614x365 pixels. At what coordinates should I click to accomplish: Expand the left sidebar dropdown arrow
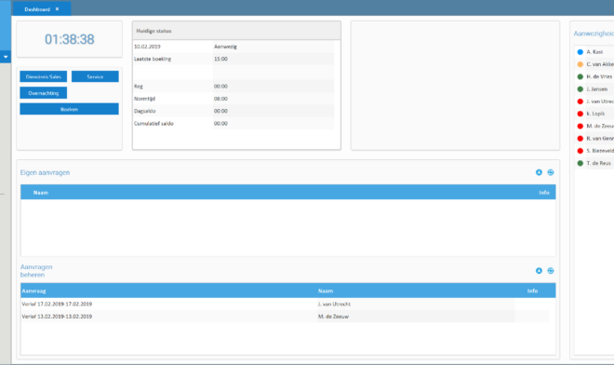(x=6, y=57)
